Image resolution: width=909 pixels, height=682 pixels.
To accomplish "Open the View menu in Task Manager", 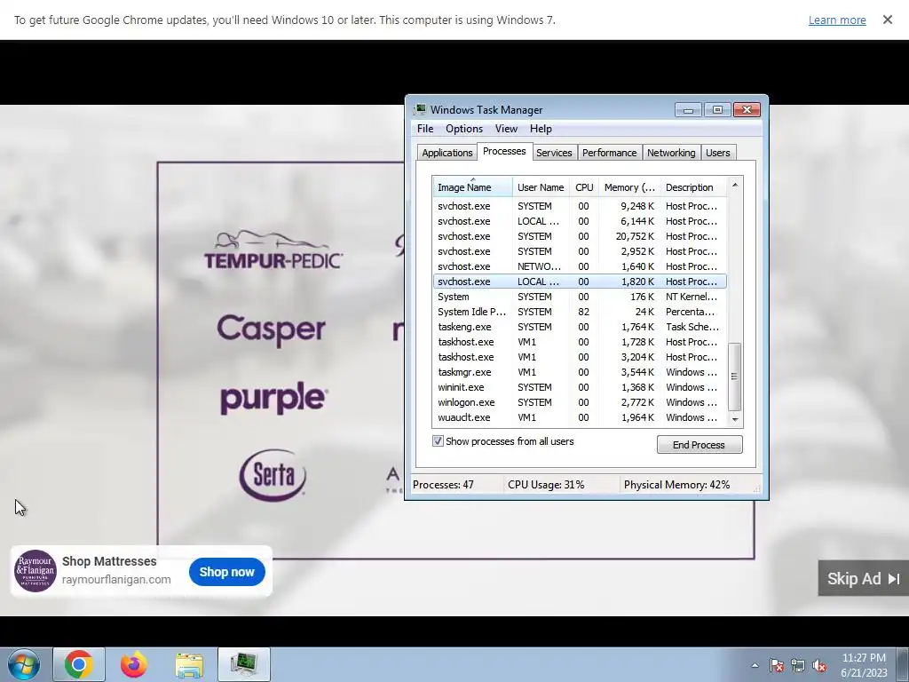I will (505, 129).
